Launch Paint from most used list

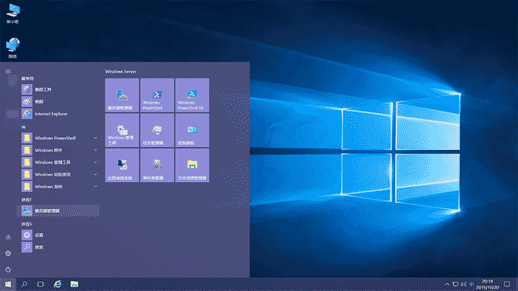click(58, 102)
